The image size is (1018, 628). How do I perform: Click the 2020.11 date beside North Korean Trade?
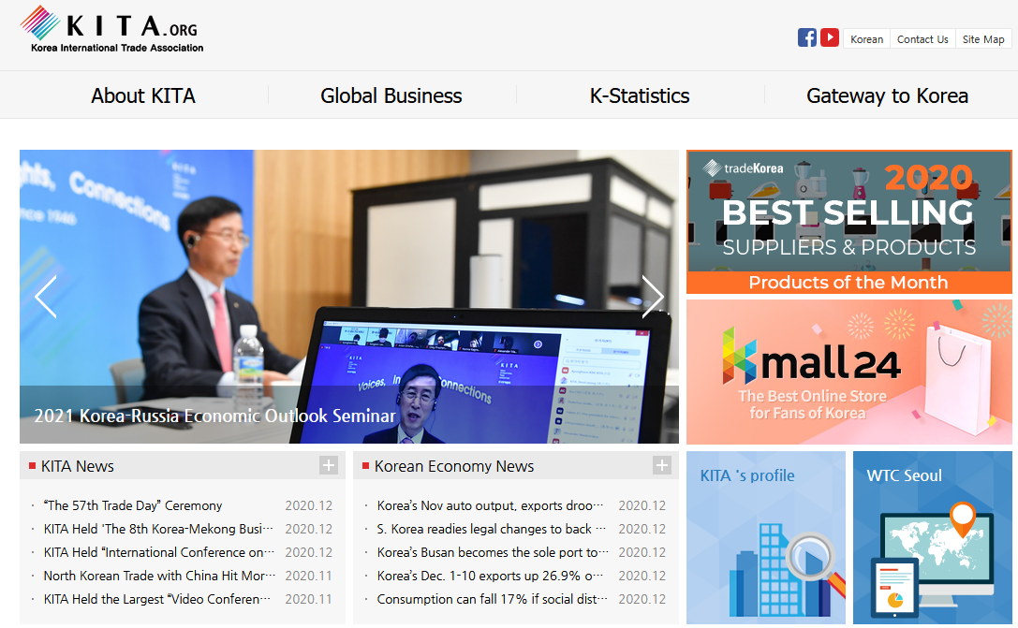pos(308,576)
